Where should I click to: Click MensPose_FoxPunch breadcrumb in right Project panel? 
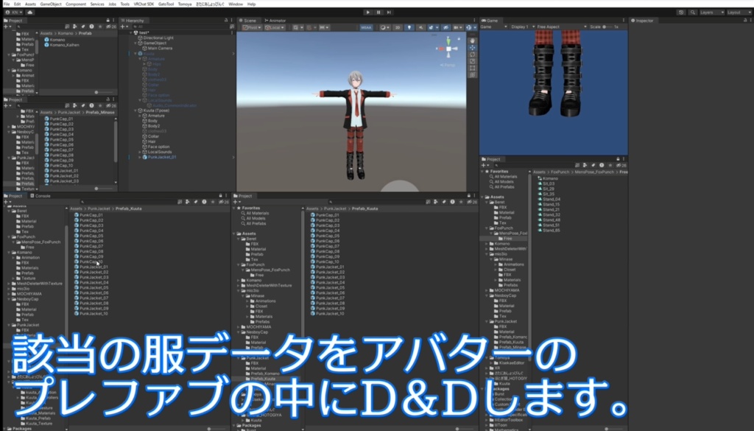[x=596, y=172]
